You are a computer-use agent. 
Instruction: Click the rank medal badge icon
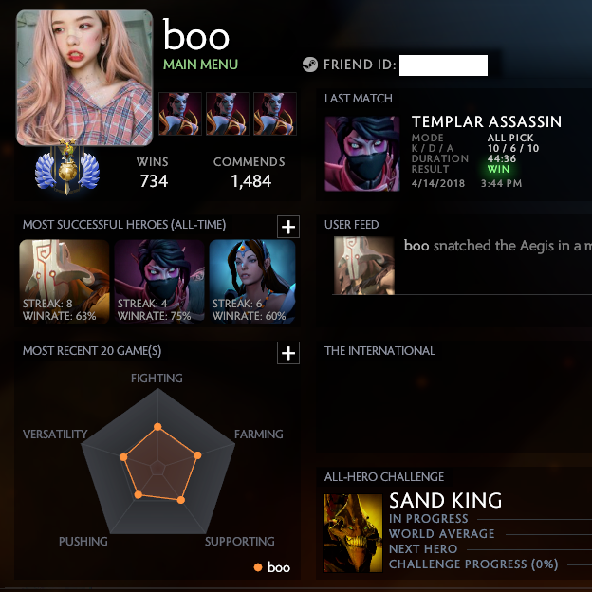[x=67, y=168]
